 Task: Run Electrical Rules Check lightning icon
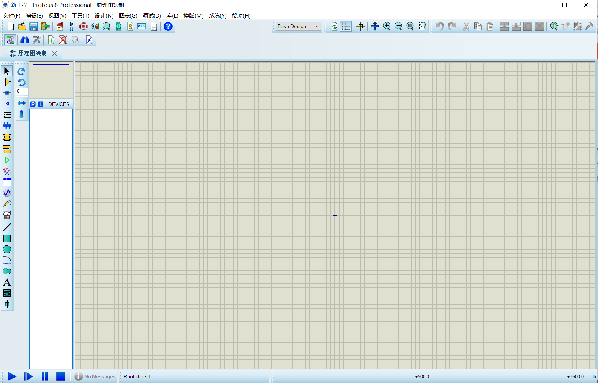89,40
